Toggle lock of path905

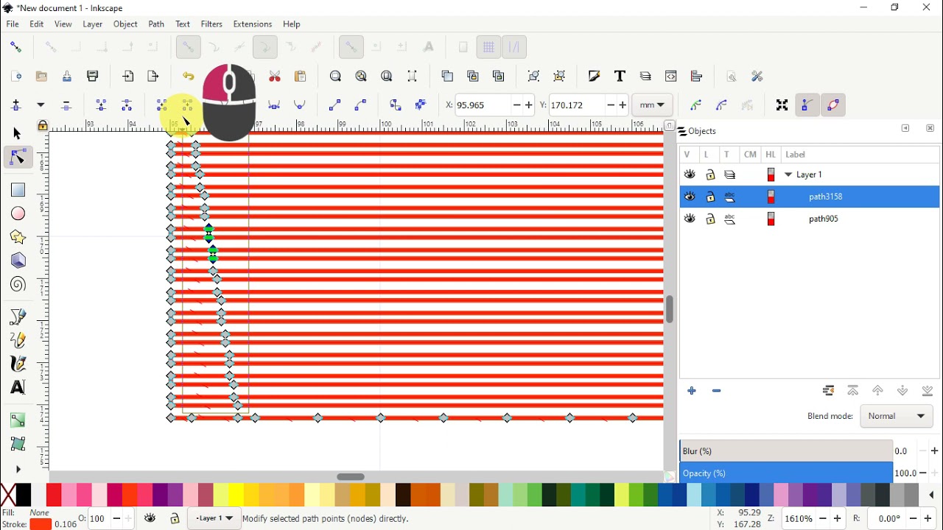(x=711, y=219)
